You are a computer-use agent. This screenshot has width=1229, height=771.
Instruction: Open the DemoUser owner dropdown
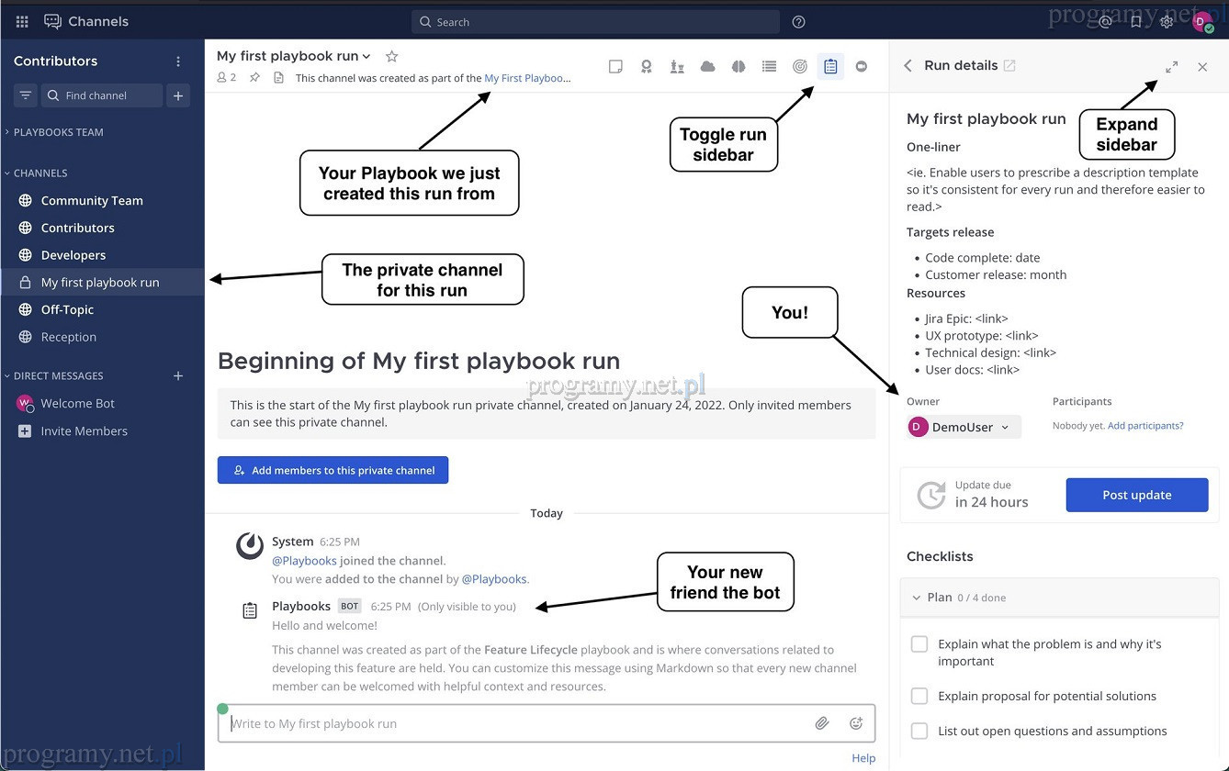click(x=964, y=427)
